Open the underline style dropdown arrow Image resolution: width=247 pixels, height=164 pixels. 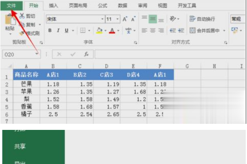(x=73, y=30)
